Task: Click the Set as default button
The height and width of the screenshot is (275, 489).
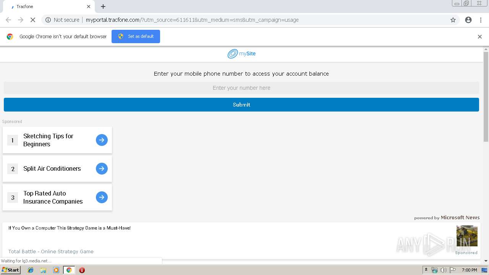Action: pos(136,36)
